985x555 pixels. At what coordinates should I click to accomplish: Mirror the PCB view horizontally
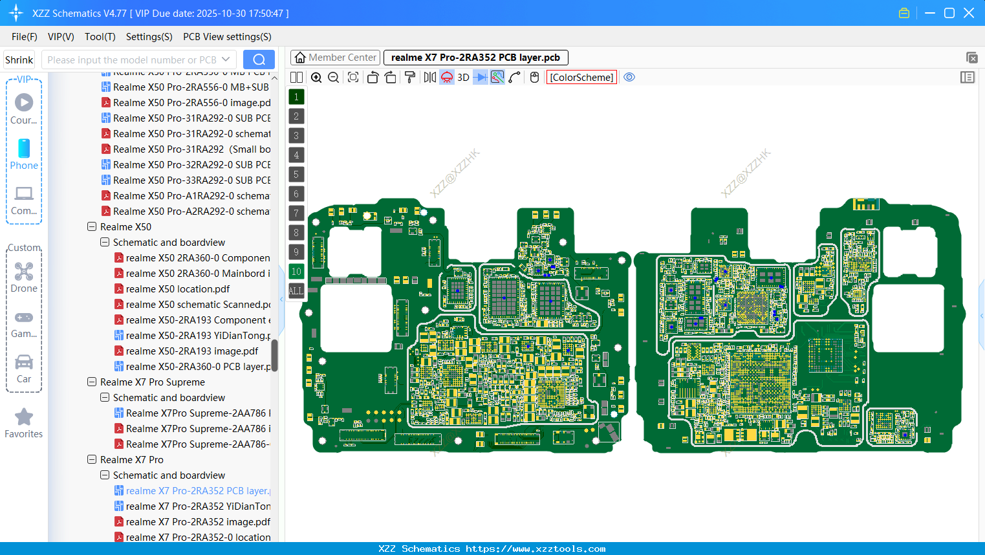tap(429, 77)
